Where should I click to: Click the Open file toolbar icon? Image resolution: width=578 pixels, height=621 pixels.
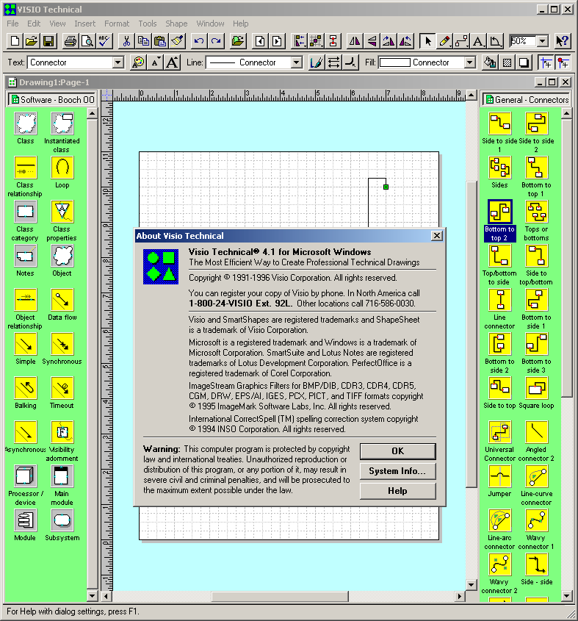(x=32, y=41)
